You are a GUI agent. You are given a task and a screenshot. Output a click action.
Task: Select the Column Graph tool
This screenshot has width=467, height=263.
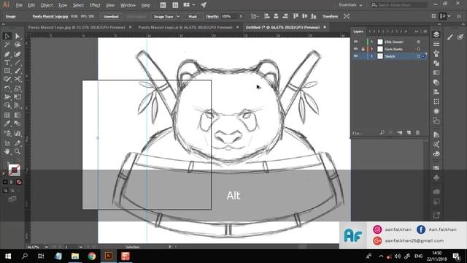(18, 133)
